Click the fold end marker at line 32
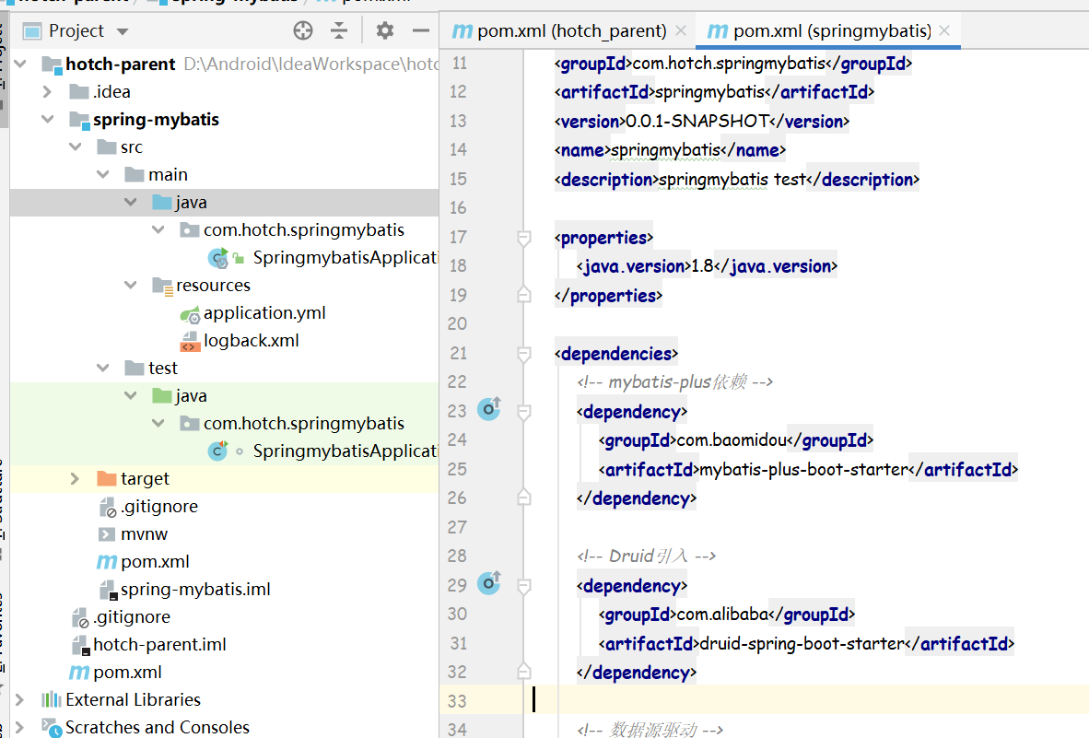Screen dimensions: 1089x738 coord(524,672)
